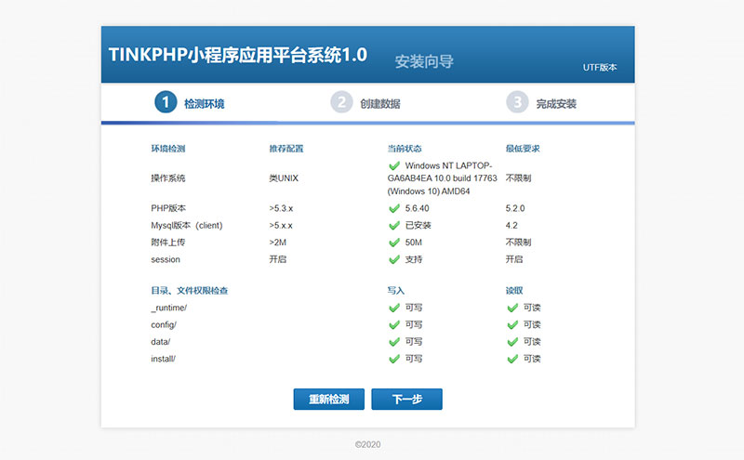Image resolution: width=744 pixels, height=460 pixels.
Task: Click the TINKPHP小程序应用平台系统1.0 title
Action: 238,56
